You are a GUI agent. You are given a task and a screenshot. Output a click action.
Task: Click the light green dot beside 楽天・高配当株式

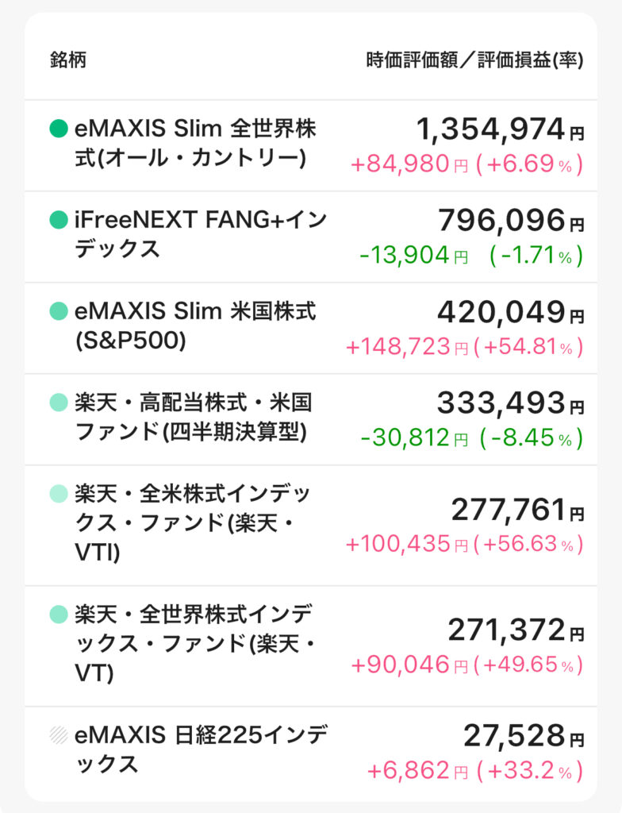point(59,403)
